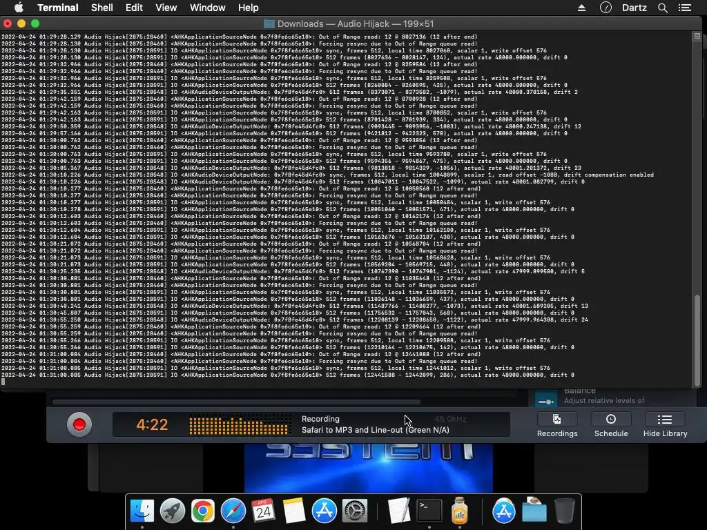Open Notes from the Dock
The height and width of the screenshot is (530, 707).
(294, 511)
